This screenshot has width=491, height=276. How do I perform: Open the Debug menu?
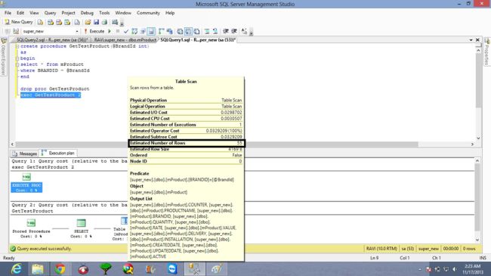pos(87,13)
